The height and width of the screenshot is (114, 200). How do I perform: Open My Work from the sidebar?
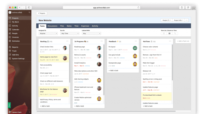pos(15,22)
